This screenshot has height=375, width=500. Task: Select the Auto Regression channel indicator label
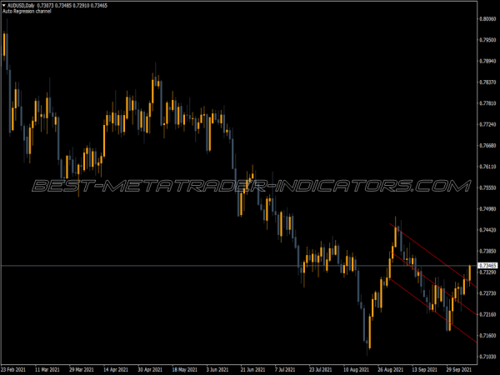[x=27, y=12]
